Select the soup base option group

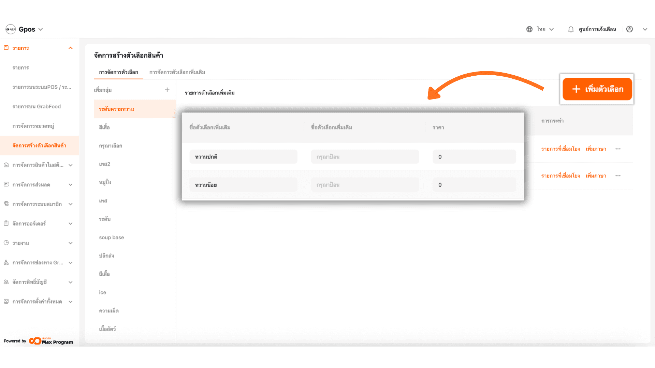(x=111, y=237)
